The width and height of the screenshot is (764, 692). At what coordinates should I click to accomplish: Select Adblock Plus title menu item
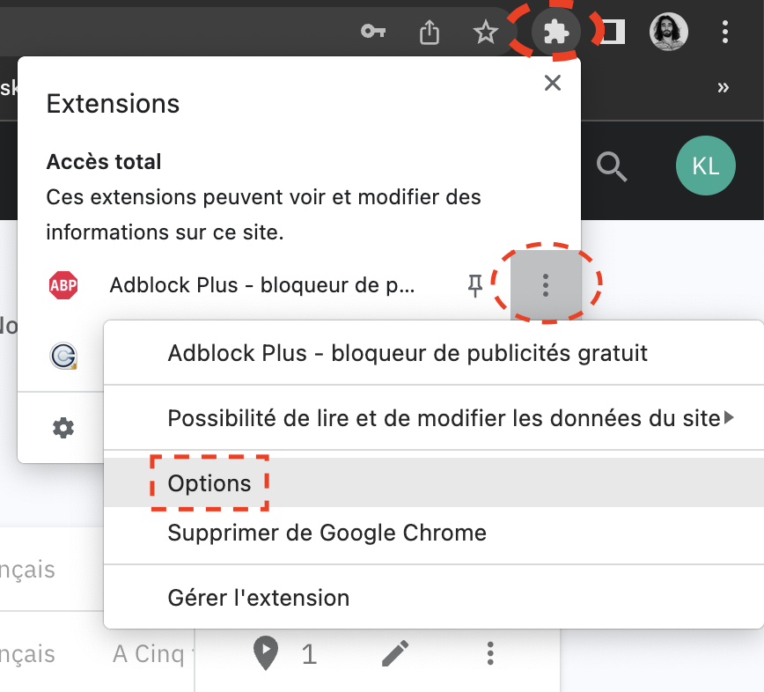click(408, 353)
